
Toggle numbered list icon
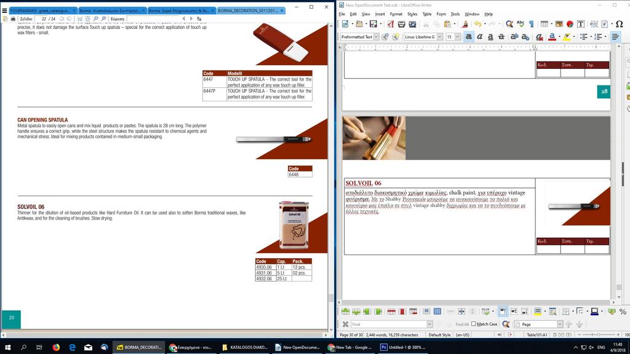598,37
